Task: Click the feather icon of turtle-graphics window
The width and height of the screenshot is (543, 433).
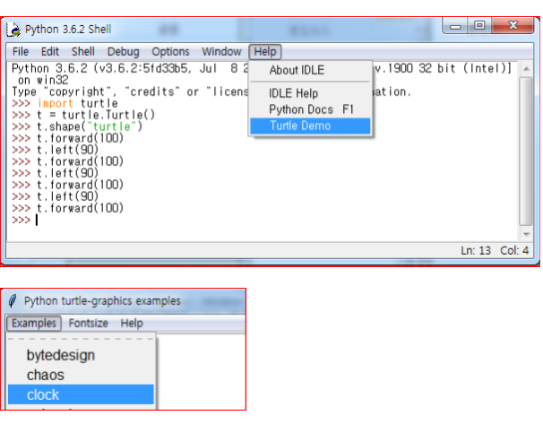Action: 13,300
